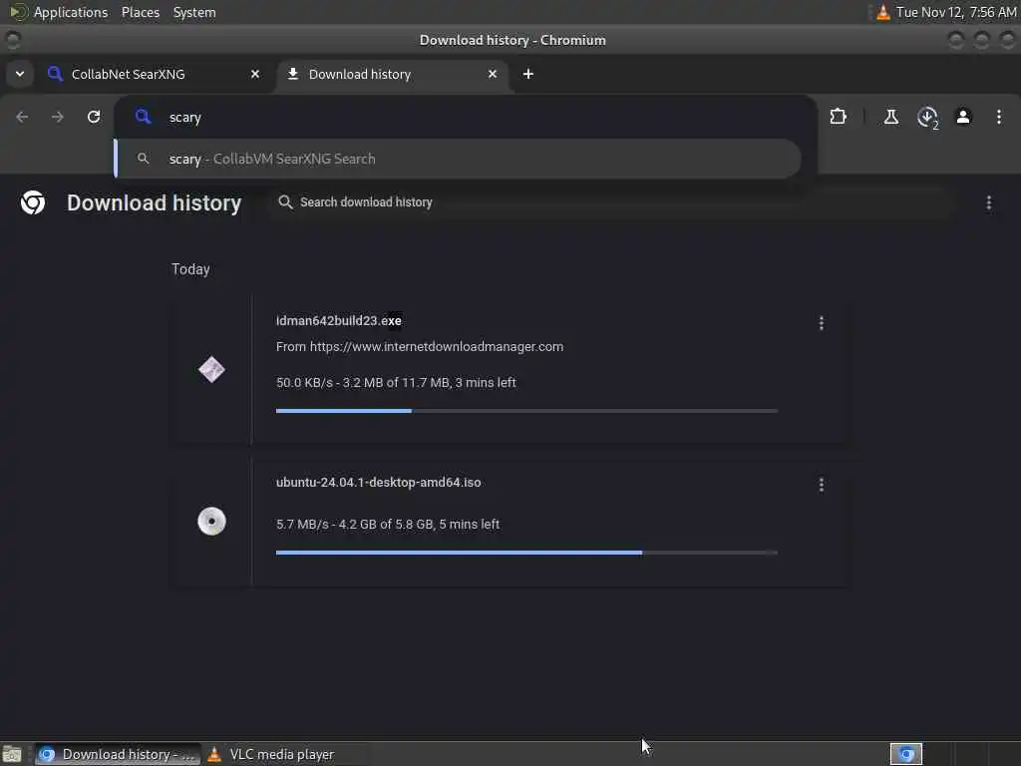
Task: Open more actions for ubuntu ISO download
Action: click(x=822, y=486)
